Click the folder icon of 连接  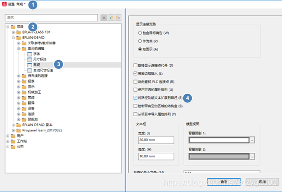point(24,114)
